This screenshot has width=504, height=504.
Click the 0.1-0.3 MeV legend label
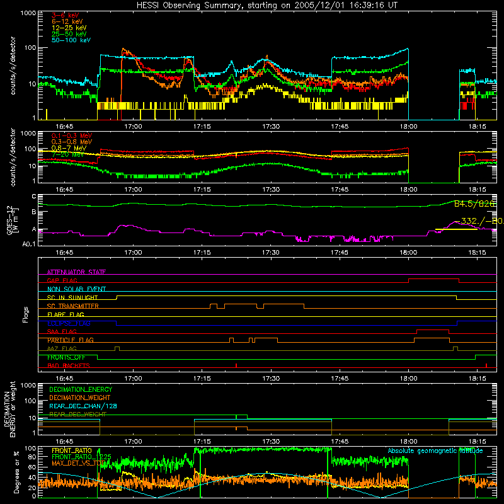pos(72,135)
